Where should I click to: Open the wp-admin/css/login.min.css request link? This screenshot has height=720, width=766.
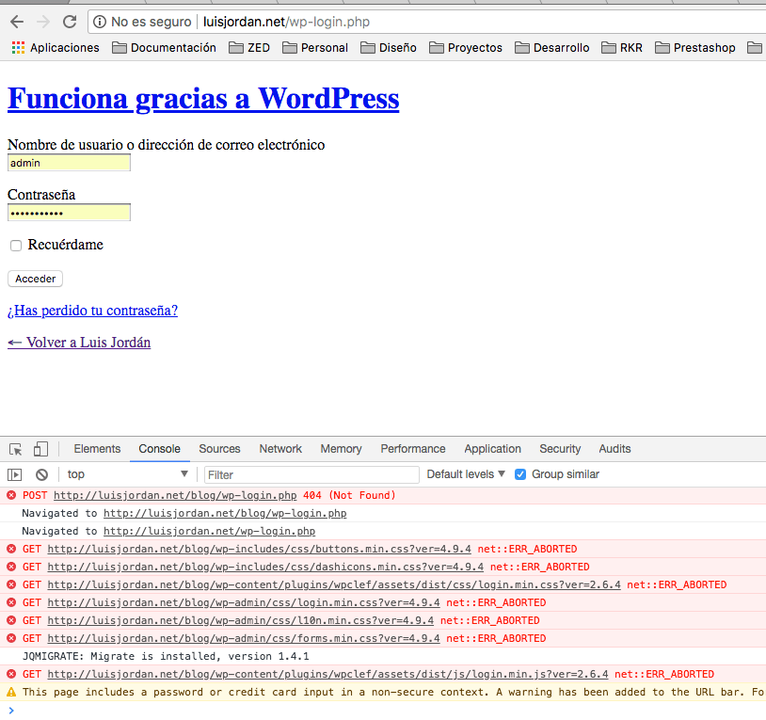click(x=244, y=602)
